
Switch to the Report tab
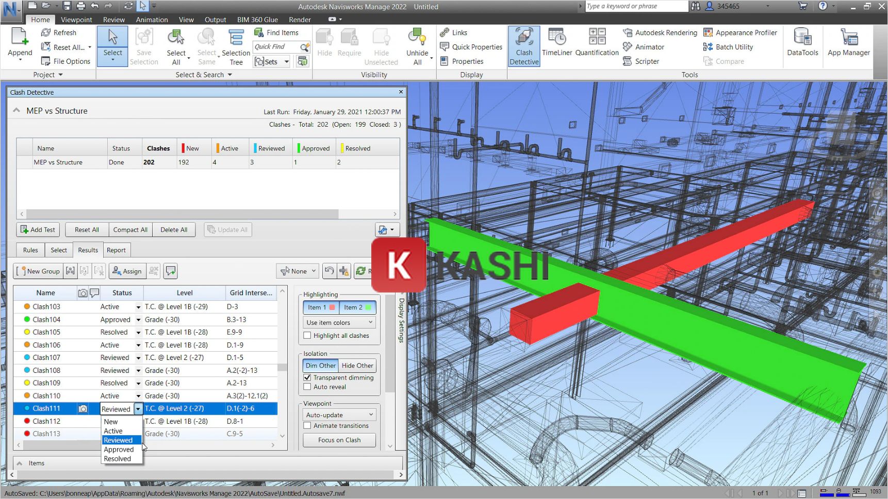(x=117, y=250)
